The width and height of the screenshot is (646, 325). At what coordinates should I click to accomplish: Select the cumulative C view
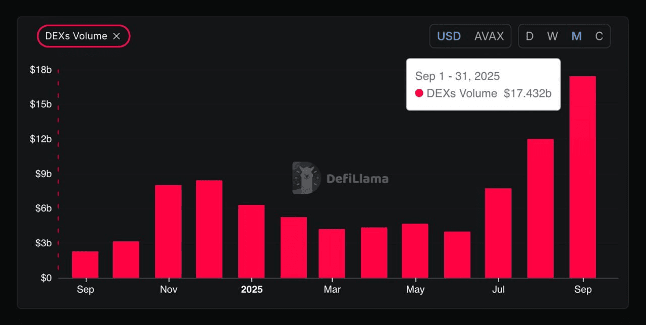599,36
